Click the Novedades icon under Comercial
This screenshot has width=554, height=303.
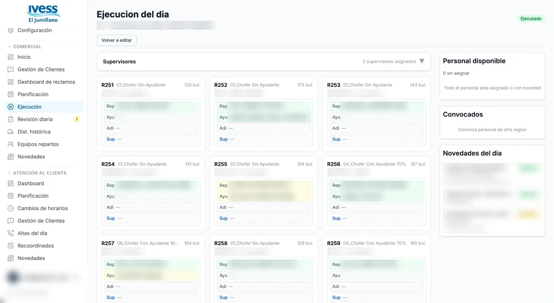pos(11,157)
